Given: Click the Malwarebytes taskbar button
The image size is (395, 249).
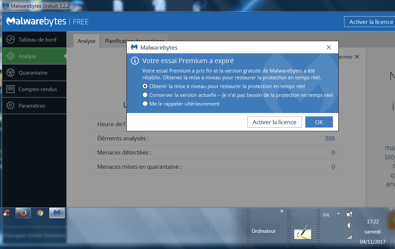Looking at the screenshot, I should (x=57, y=213).
